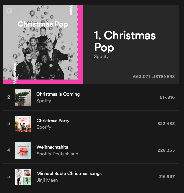The height and width of the screenshot is (193, 184).
Task: Open the Weihnachtshits gift cover thumbnail
Action: tap(23, 150)
